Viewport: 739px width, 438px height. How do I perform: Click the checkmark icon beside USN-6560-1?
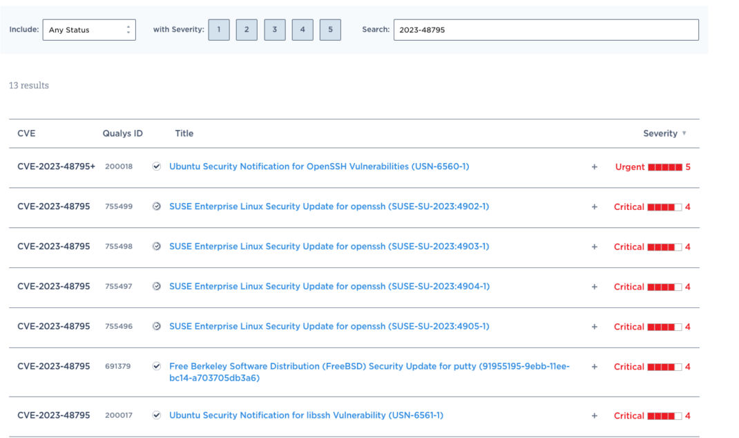(157, 166)
